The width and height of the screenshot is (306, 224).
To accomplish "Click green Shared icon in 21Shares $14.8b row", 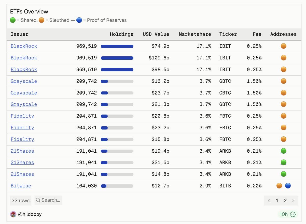I will click(x=283, y=174).
